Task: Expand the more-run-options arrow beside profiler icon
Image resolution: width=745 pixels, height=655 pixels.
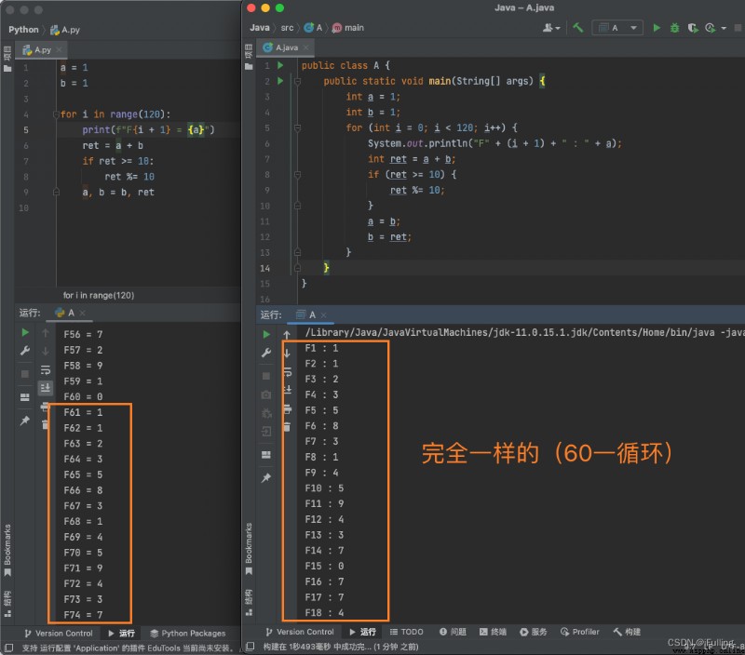Action: pos(724,28)
